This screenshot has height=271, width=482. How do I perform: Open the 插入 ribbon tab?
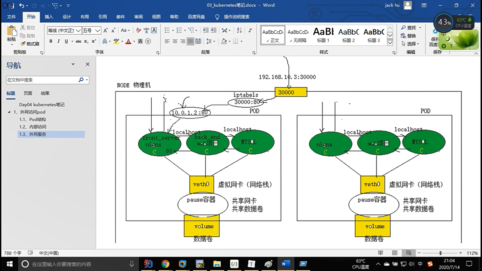(x=49, y=17)
